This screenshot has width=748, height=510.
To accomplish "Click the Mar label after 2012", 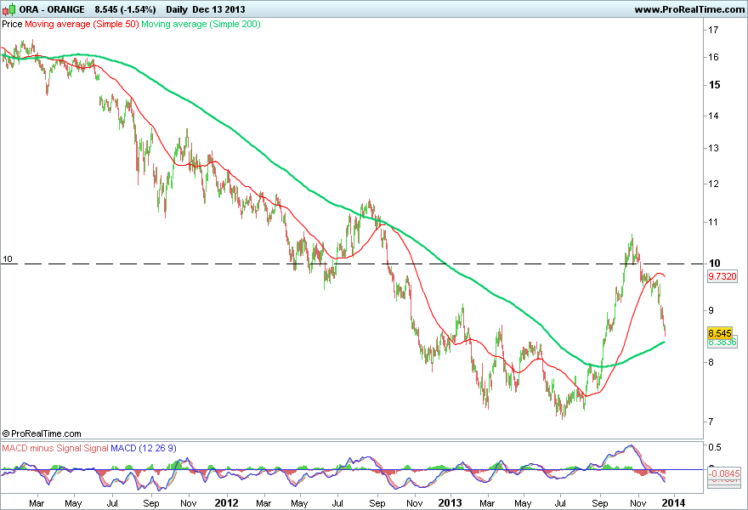I will (263, 503).
